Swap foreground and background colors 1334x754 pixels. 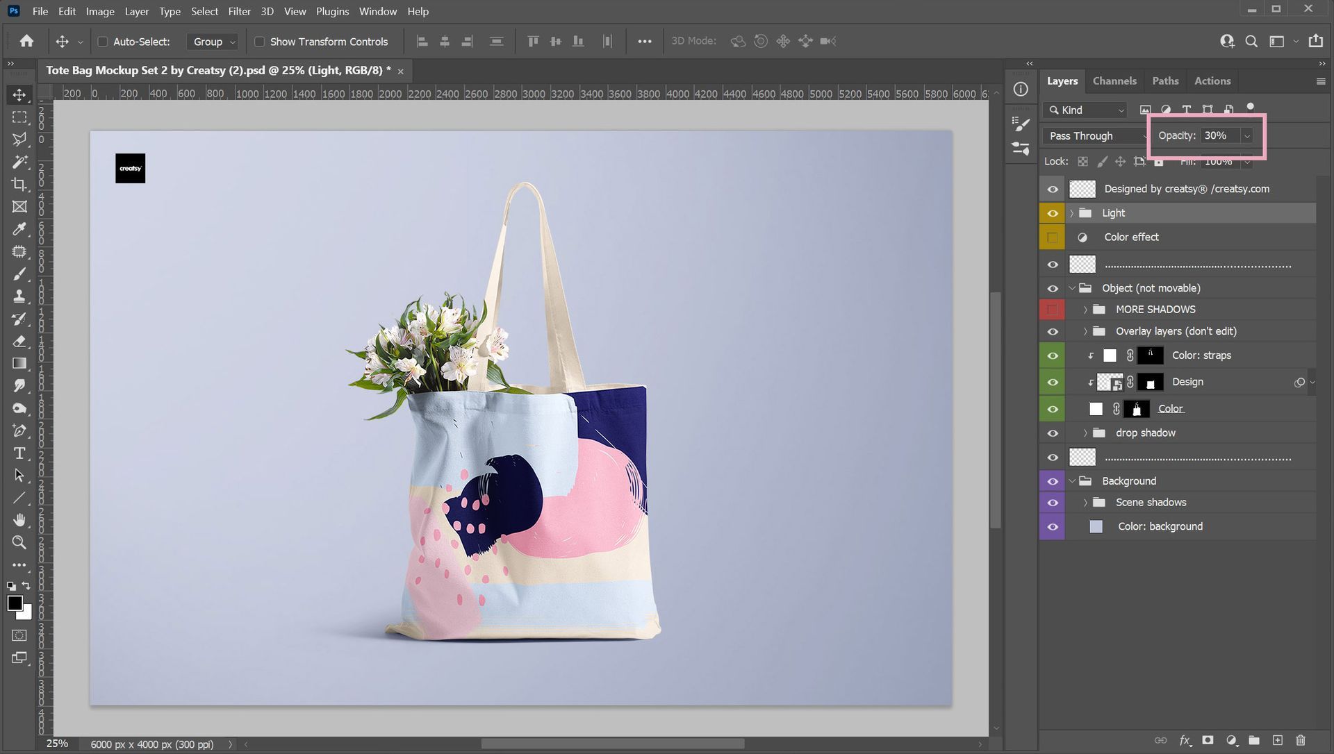[26, 585]
